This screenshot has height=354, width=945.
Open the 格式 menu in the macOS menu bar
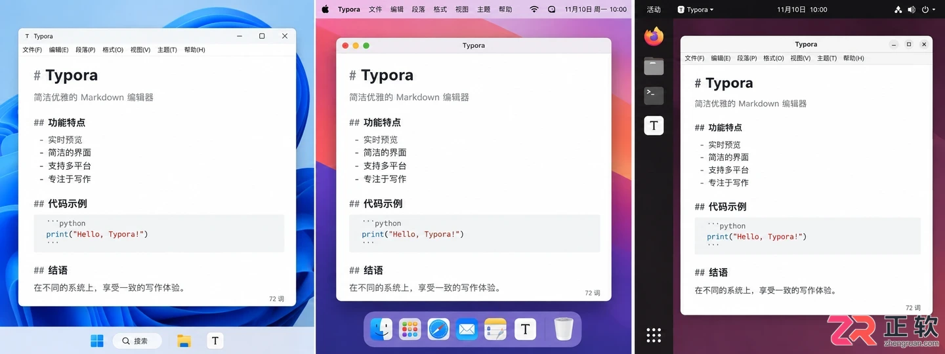pos(440,9)
